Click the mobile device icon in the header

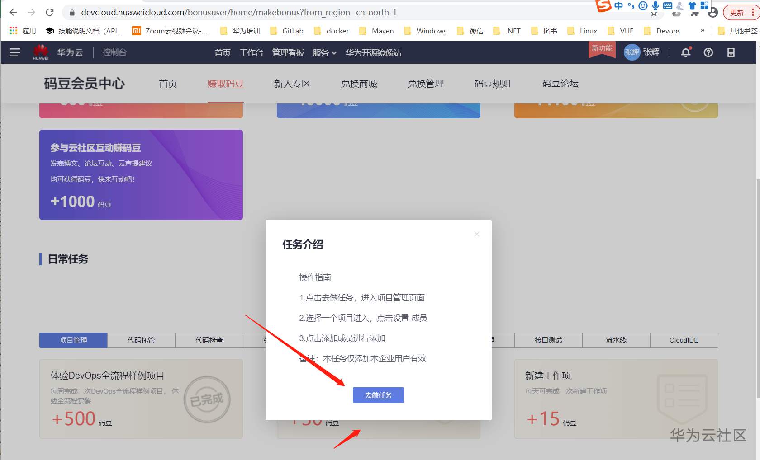731,52
